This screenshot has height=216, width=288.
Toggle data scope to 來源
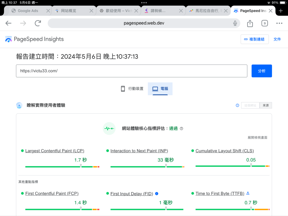click(x=265, y=105)
